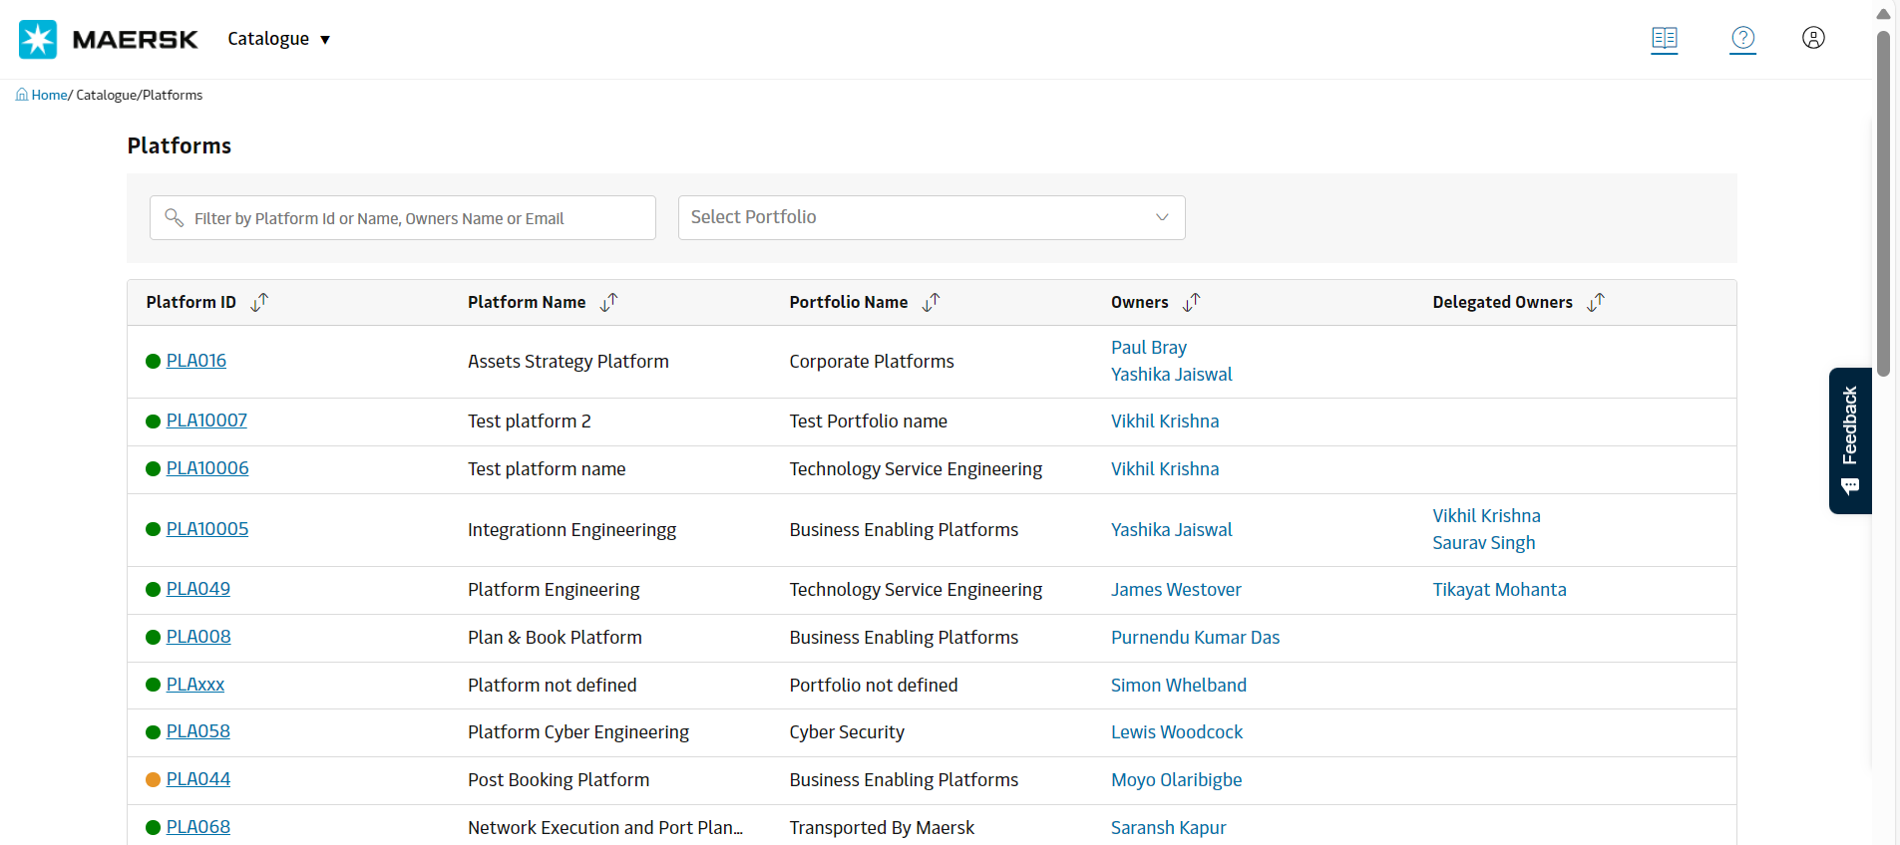Click owner Purnendu Kumar Das
This screenshot has height=845, width=1900.
click(x=1195, y=638)
